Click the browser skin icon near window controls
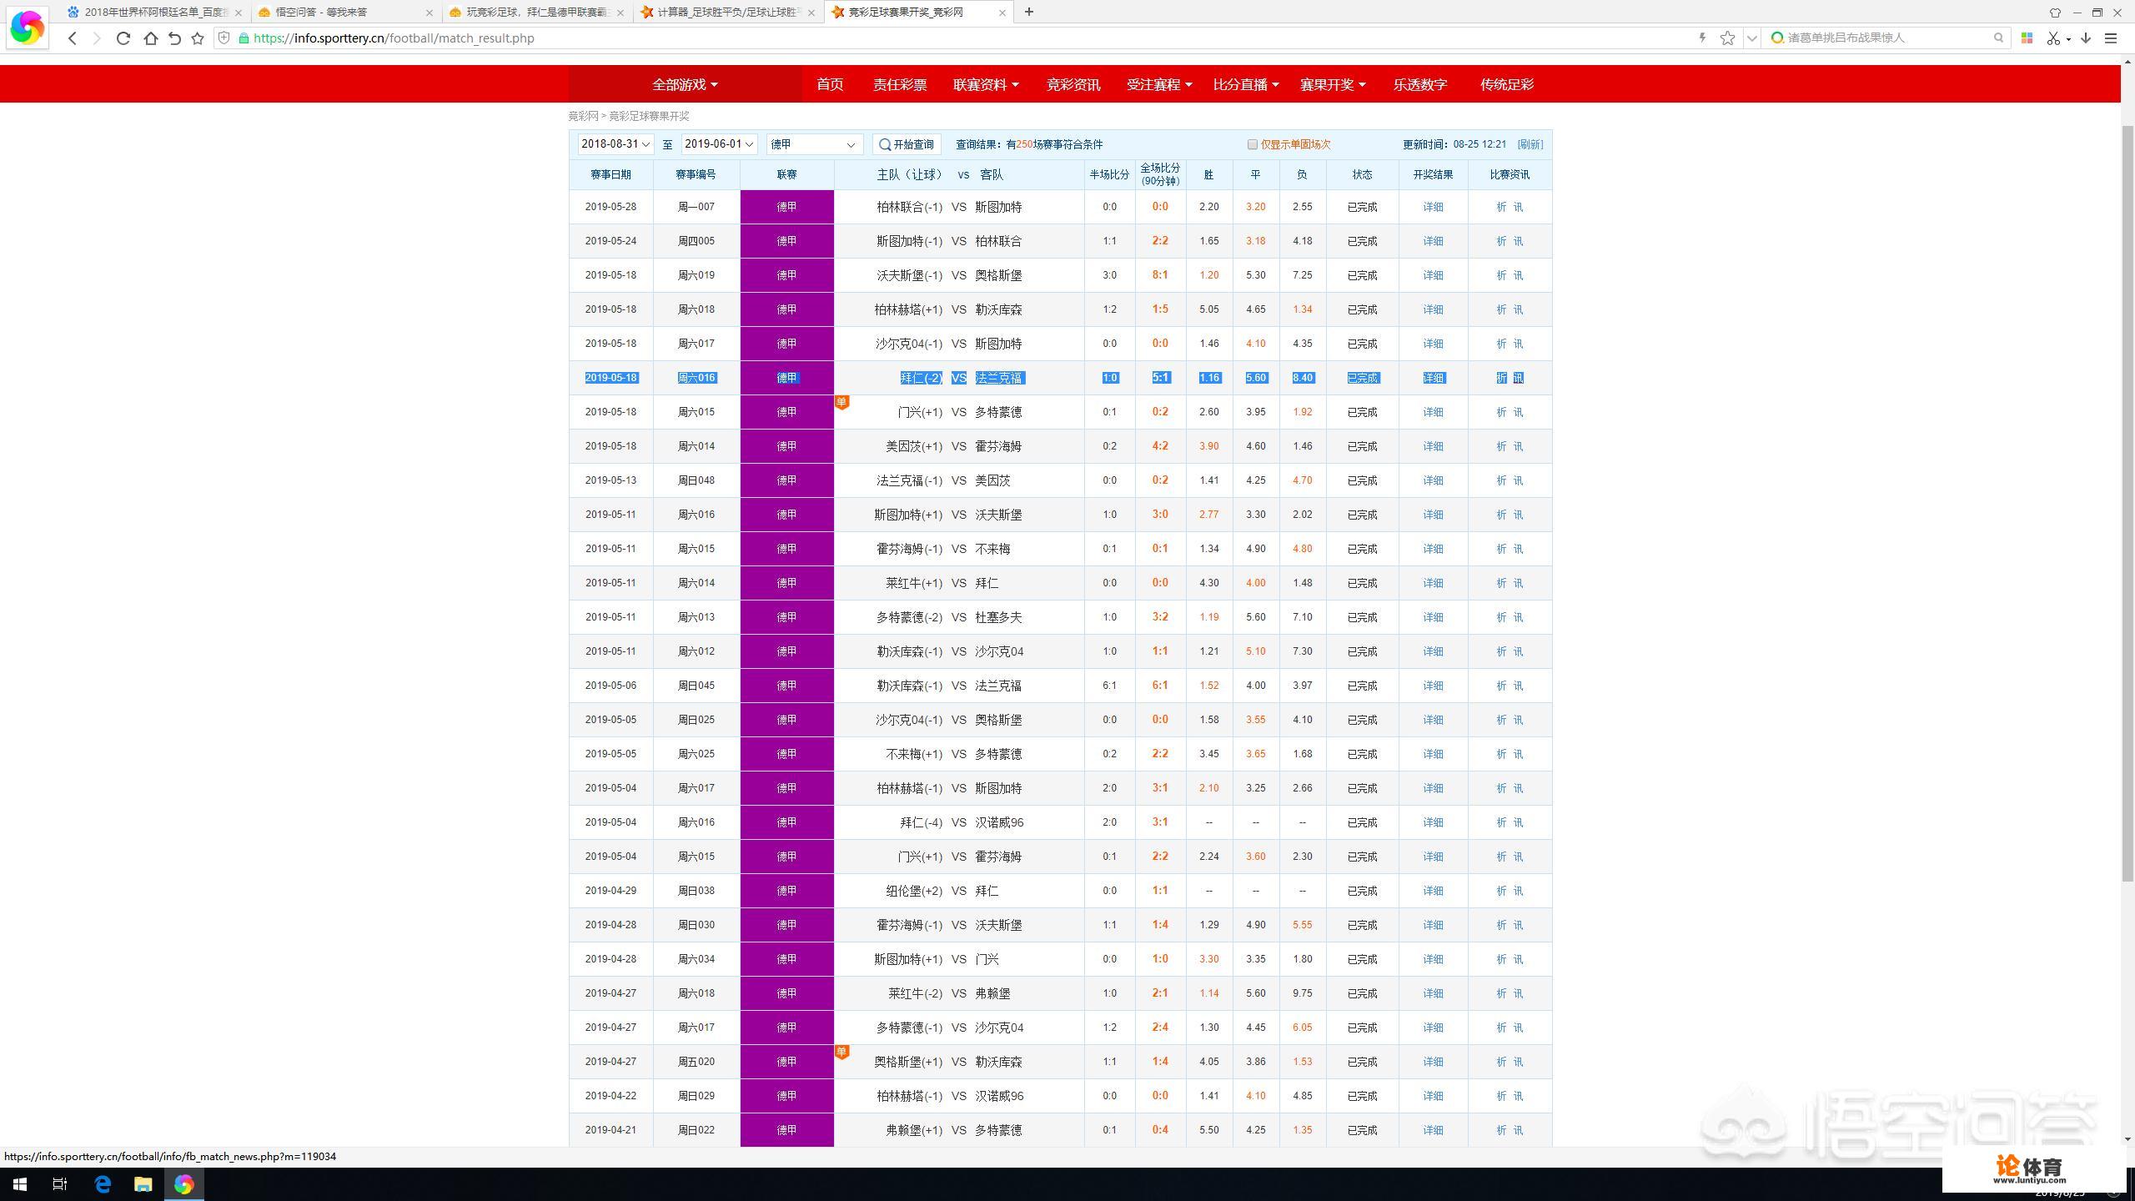Screen dimensions: 2135x1201 [2055, 13]
